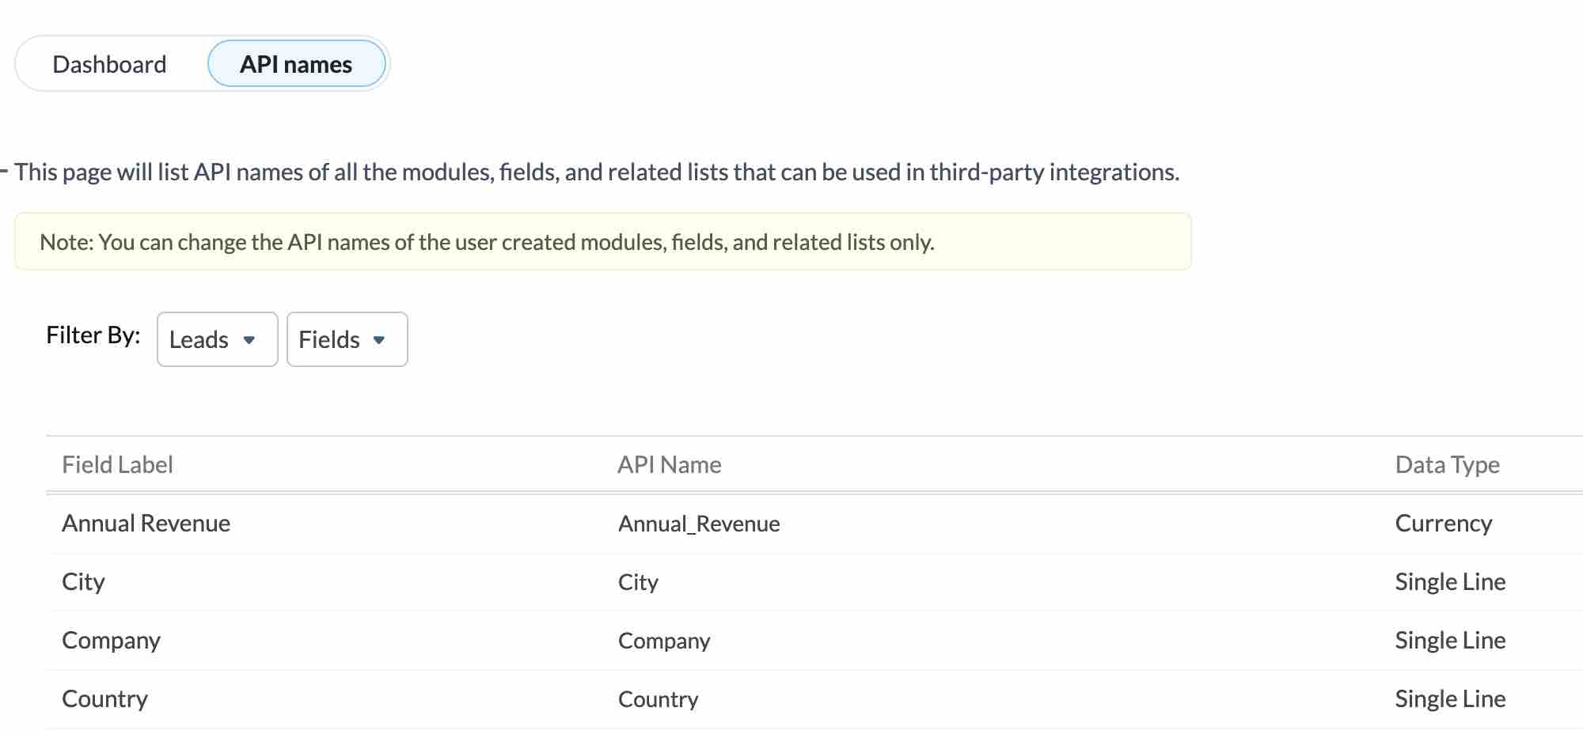
Task: Select the Annual Revenue field row
Action: pyautogui.click(x=146, y=523)
